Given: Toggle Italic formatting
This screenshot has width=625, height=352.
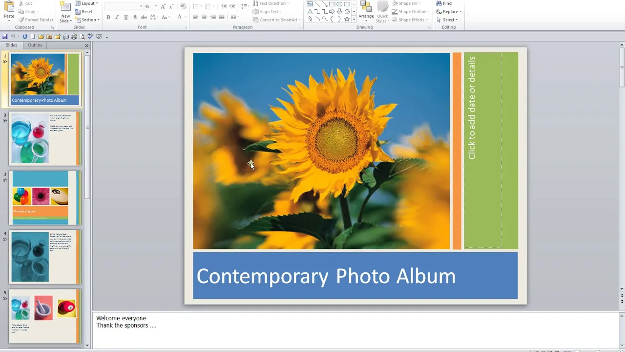Looking at the screenshot, I should click(117, 17).
